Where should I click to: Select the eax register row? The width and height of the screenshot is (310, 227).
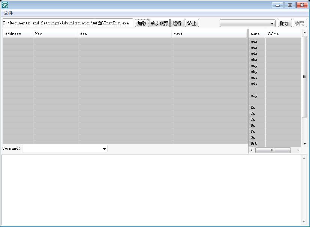[x=275, y=41]
